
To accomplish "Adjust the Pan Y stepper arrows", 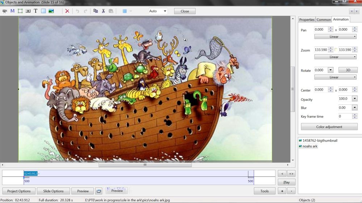I will pos(355,30).
